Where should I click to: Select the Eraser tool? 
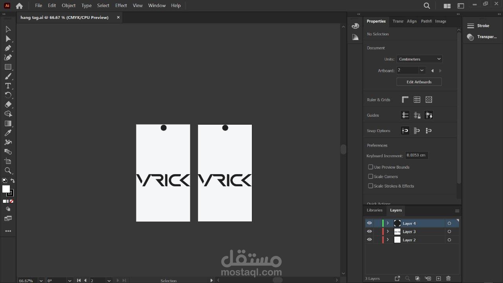(x=8, y=105)
